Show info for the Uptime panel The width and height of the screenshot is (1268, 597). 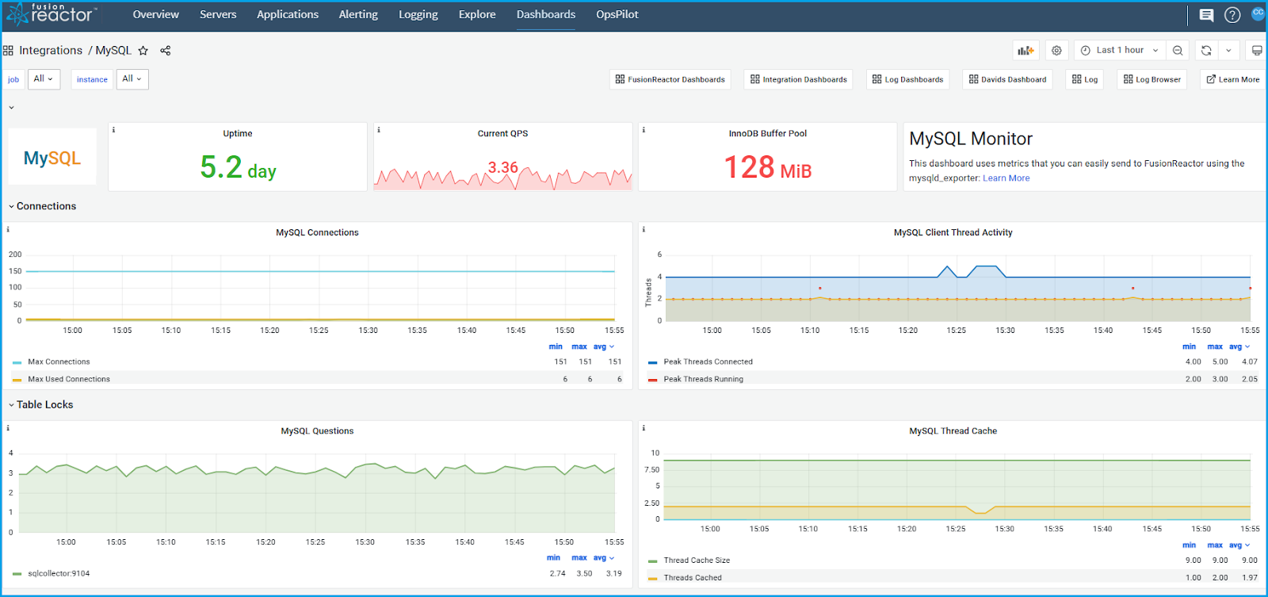pyautogui.click(x=113, y=129)
